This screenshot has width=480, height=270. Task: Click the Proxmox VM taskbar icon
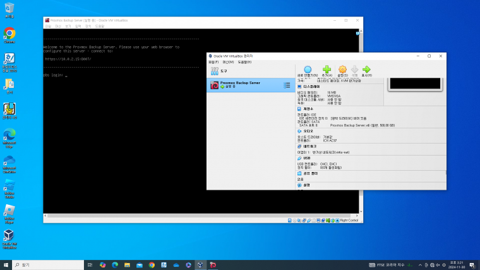click(213, 265)
